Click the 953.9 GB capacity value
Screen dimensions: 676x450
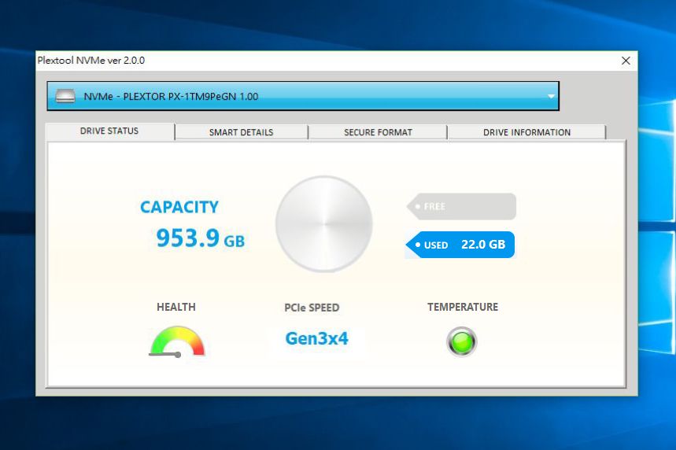(201, 238)
